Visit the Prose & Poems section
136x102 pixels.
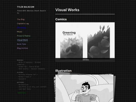click(24, 36)
